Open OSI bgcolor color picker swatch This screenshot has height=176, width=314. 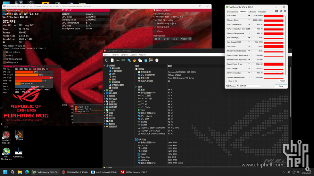click(x=190, y=39)
